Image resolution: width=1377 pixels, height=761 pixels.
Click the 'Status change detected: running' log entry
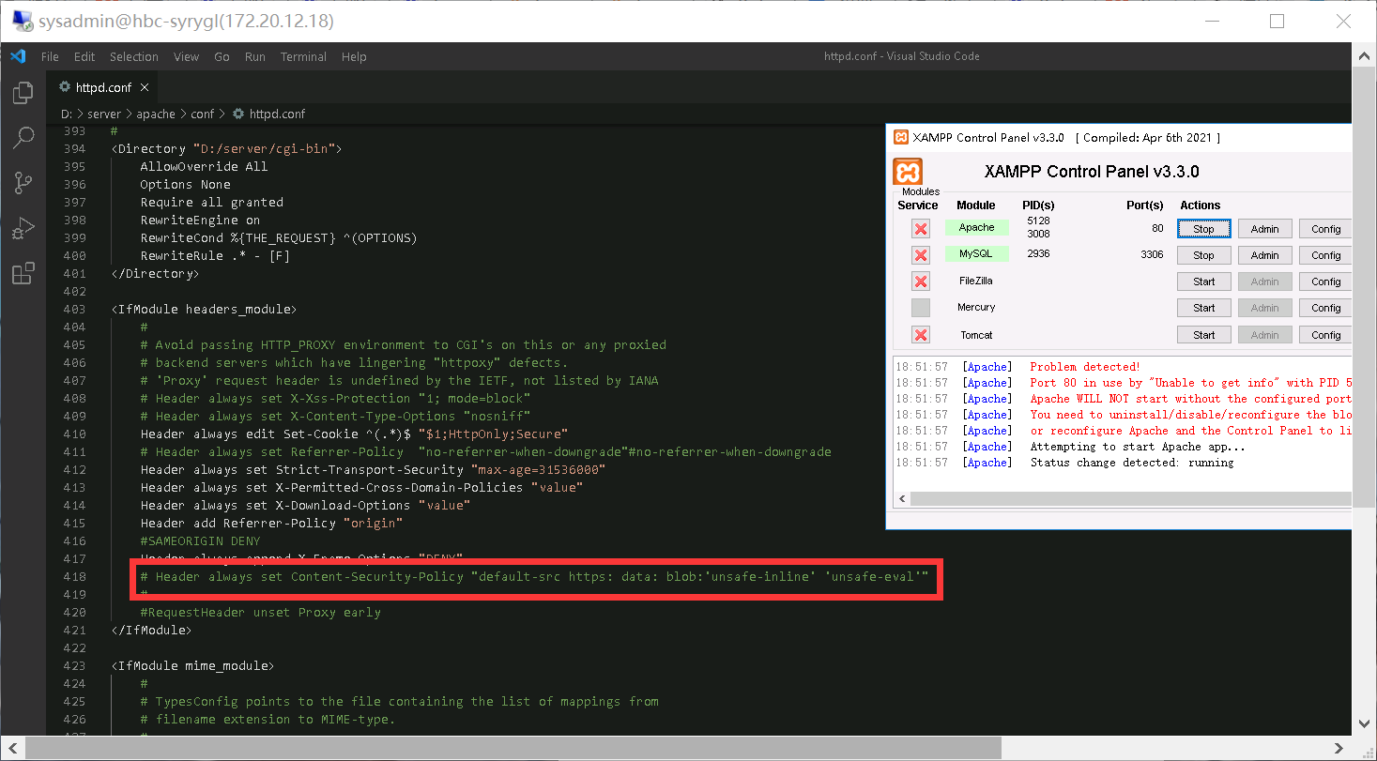(1132, 463)
